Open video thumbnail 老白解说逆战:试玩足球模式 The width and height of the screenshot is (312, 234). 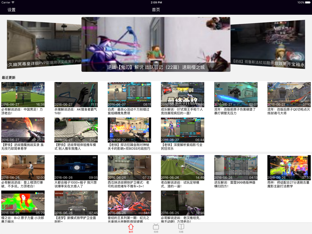tap(183, 168)
